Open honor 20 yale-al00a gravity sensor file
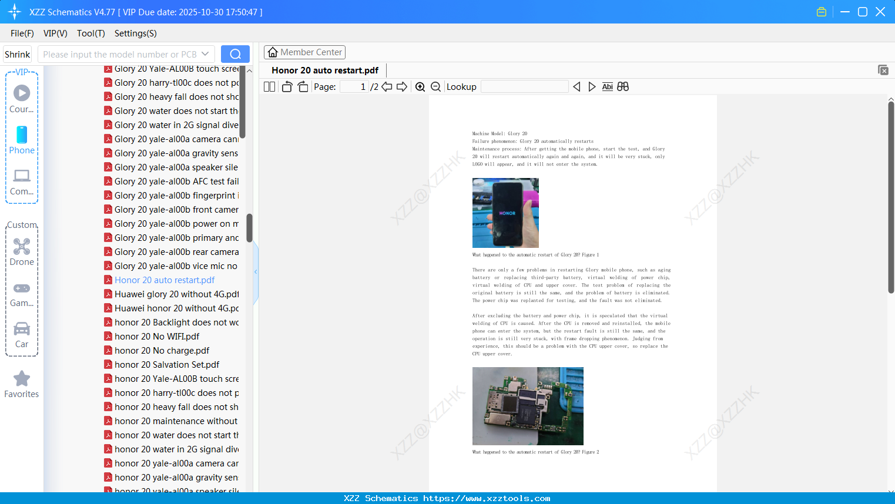 (172, 478)
